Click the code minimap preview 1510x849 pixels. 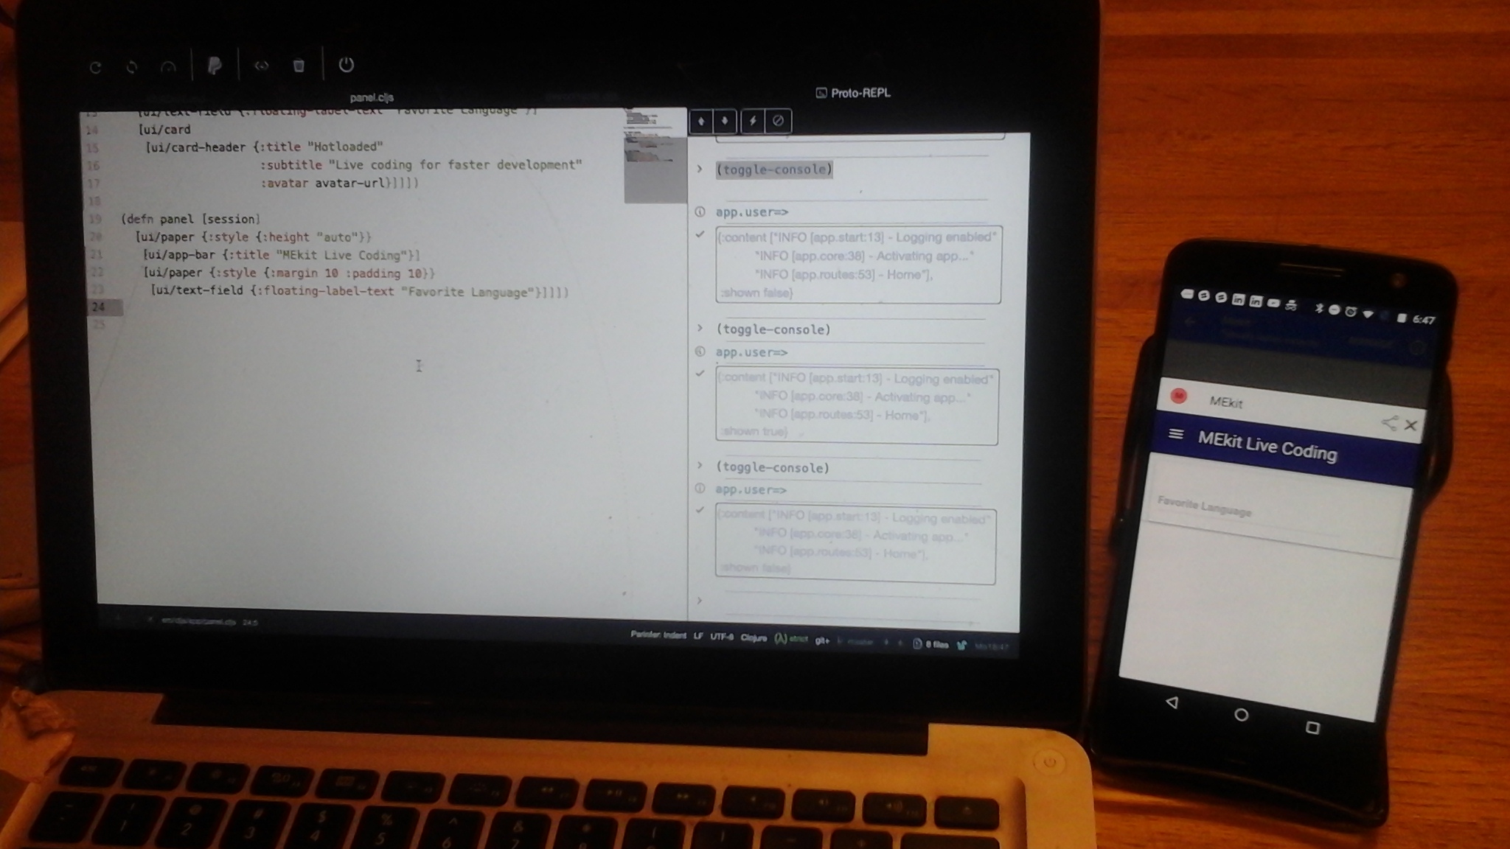655,155
